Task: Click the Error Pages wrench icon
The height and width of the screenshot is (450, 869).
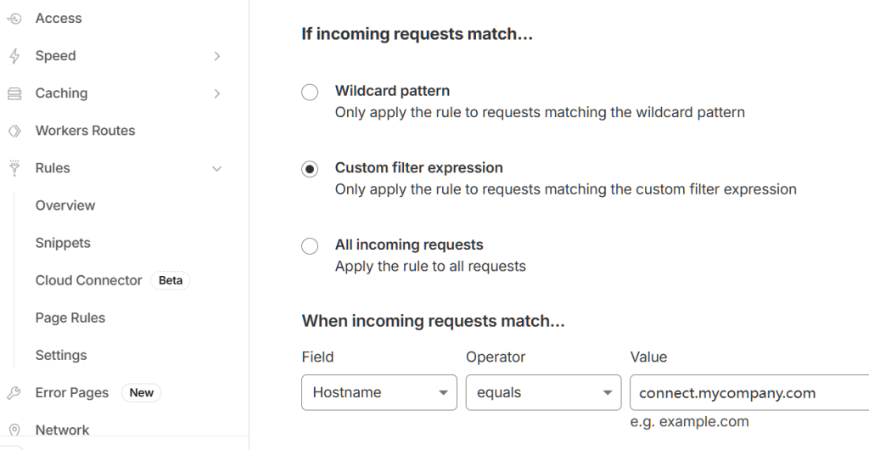Action: click(x=14, y=393)
